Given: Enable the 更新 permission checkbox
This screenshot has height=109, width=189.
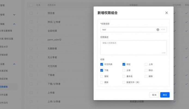Looking at the screenshot, I should [x=102, y=82].
